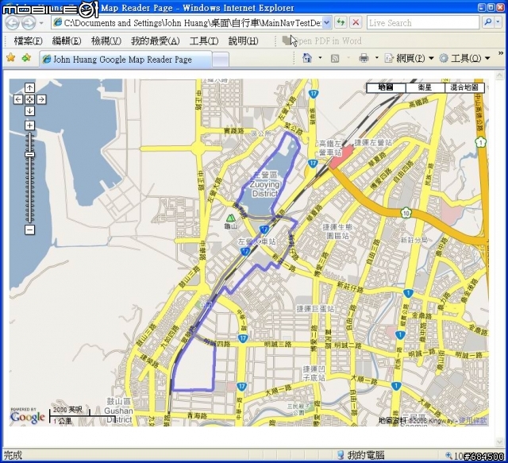The height and width of the screenshot is (463, 508).
Task: Pan the map left with the arrow
Action: click(17, 99)
